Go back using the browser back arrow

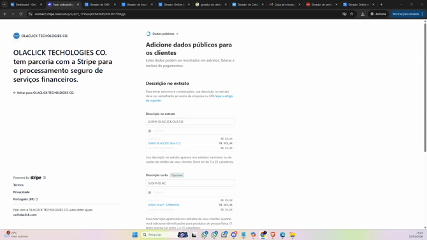coord(5,14)
